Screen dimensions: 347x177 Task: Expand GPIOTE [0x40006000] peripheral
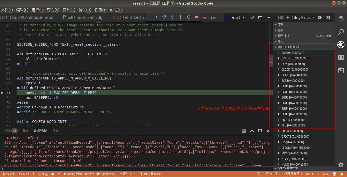coord(278,137)
